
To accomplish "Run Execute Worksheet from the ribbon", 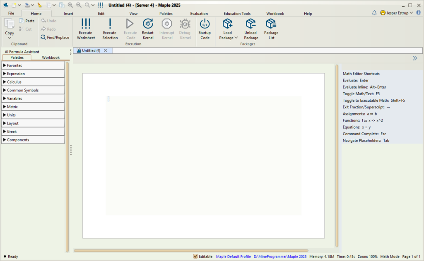I will coord(86,29).
